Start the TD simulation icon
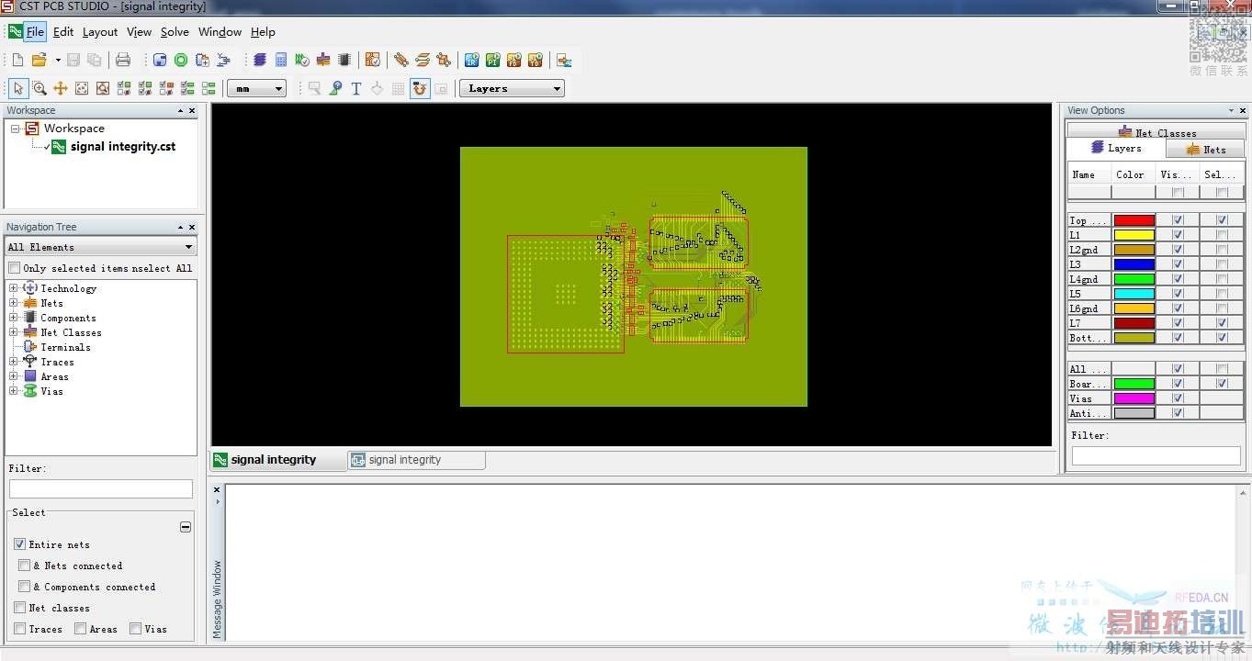This screenshot has width=1252, height=661. pos(536,61)
